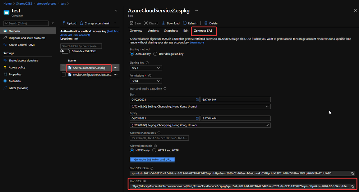Click info icon beside Permissions
Image resolution: width=359 pixels, height=192 pixels.
[x=149, y=76]
